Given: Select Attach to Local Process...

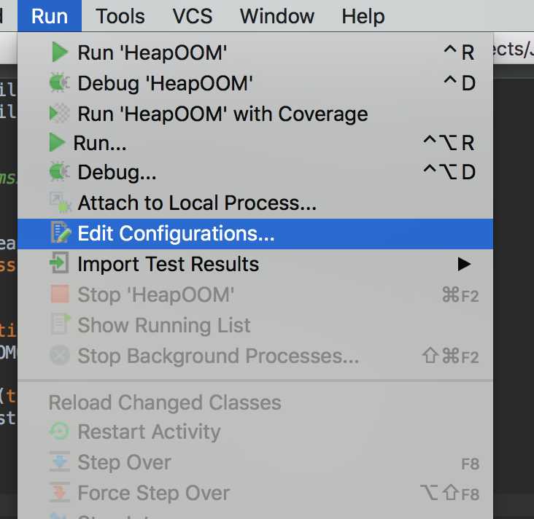Looking at the screenshot, I should coord(255,203).
